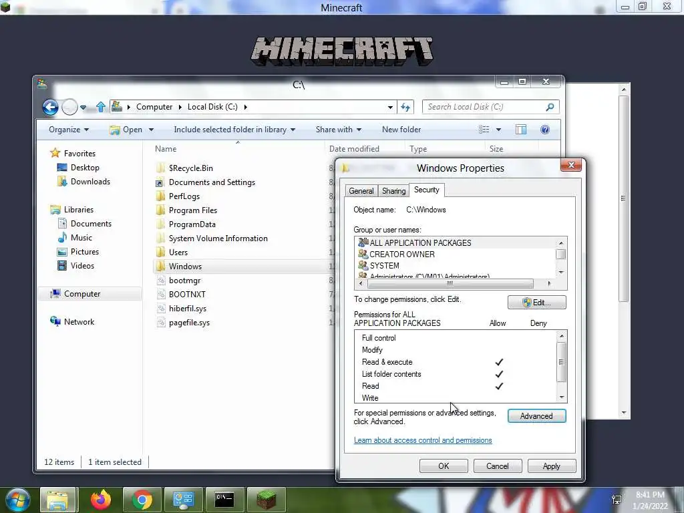The width and height of the screenshot is (684, 513).
Task: Select Music library in sidebar
Action: pyautogui.click(x=81, y=237)
